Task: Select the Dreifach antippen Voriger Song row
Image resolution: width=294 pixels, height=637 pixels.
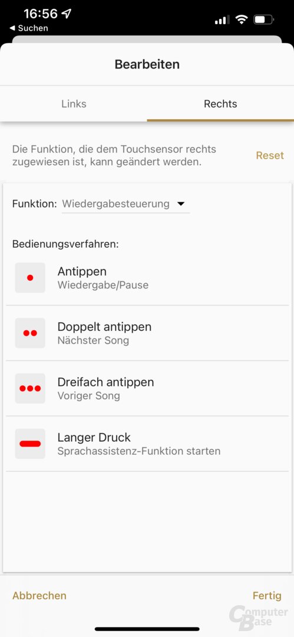Action: point(147,388)
